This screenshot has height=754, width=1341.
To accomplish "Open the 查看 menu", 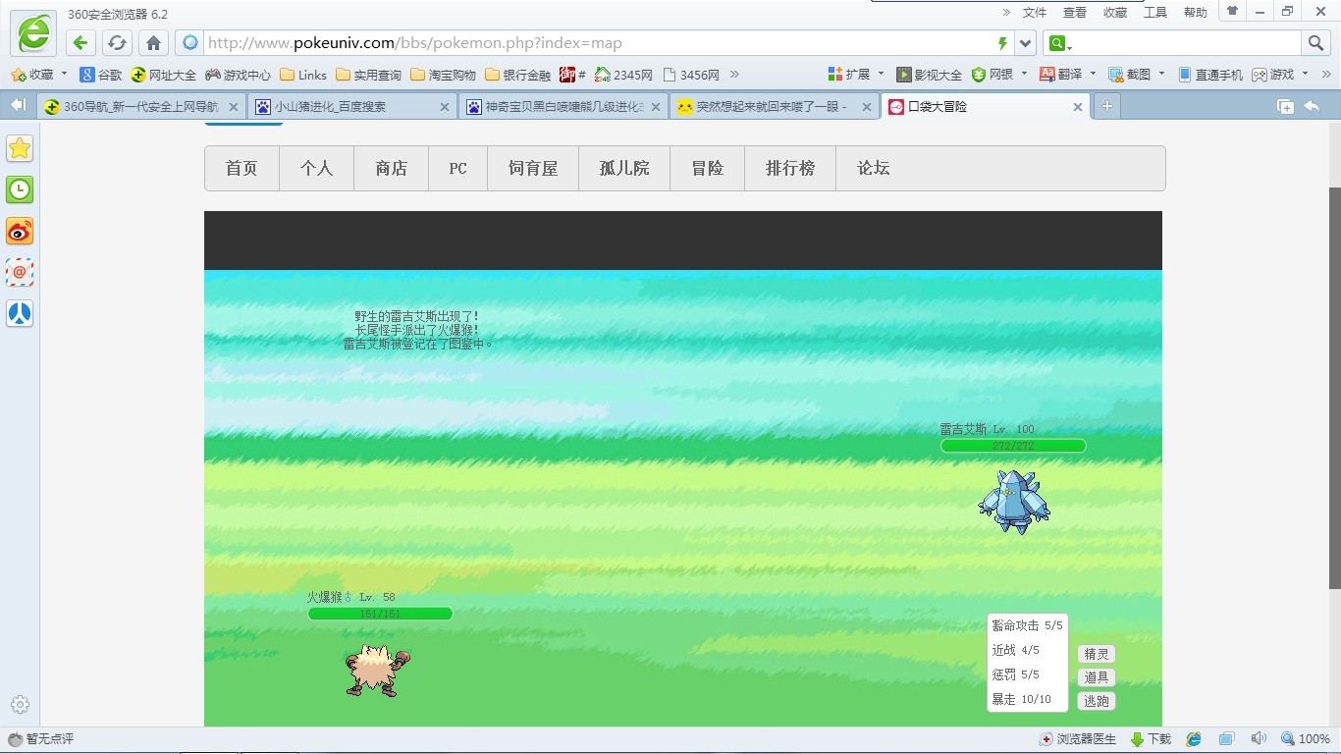I will tap(1075, 13).
